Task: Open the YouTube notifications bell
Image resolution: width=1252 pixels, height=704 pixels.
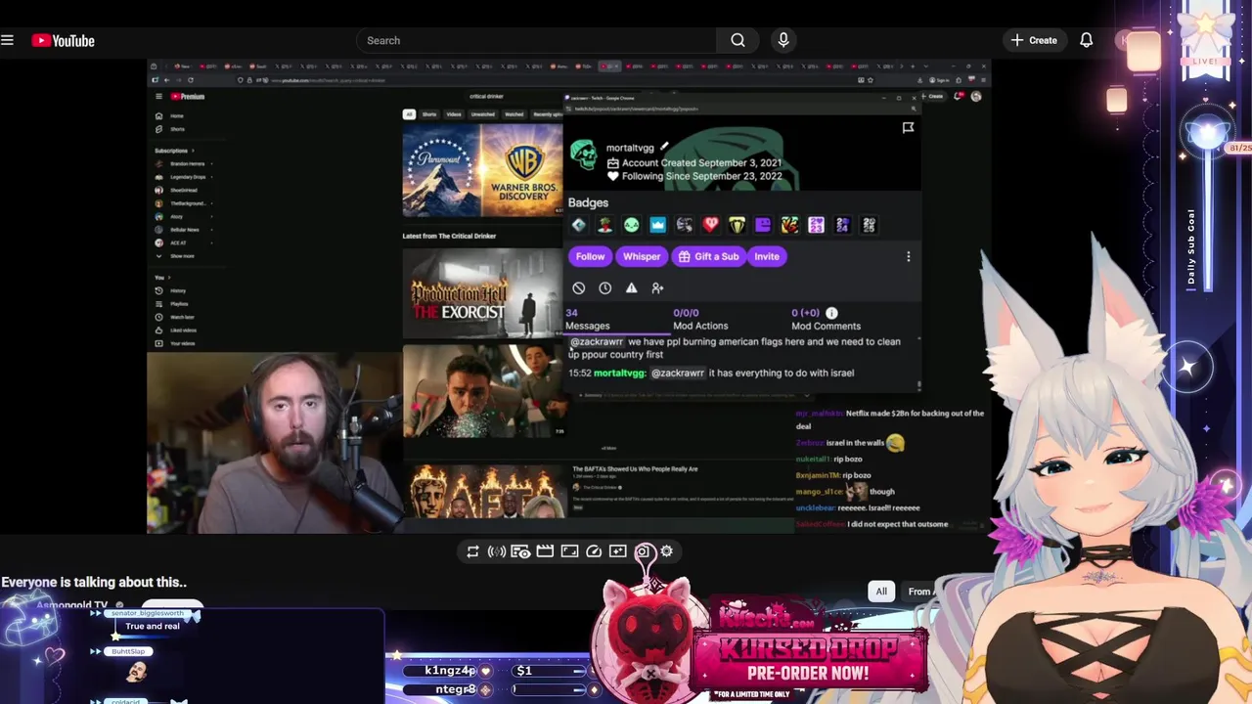Action: click(x=1086, y=40)
